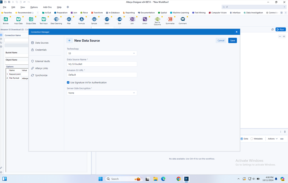This screenshot has width=288, height=183.
Task: Switch to the Preparation tool category
Action: pos(61,13)
